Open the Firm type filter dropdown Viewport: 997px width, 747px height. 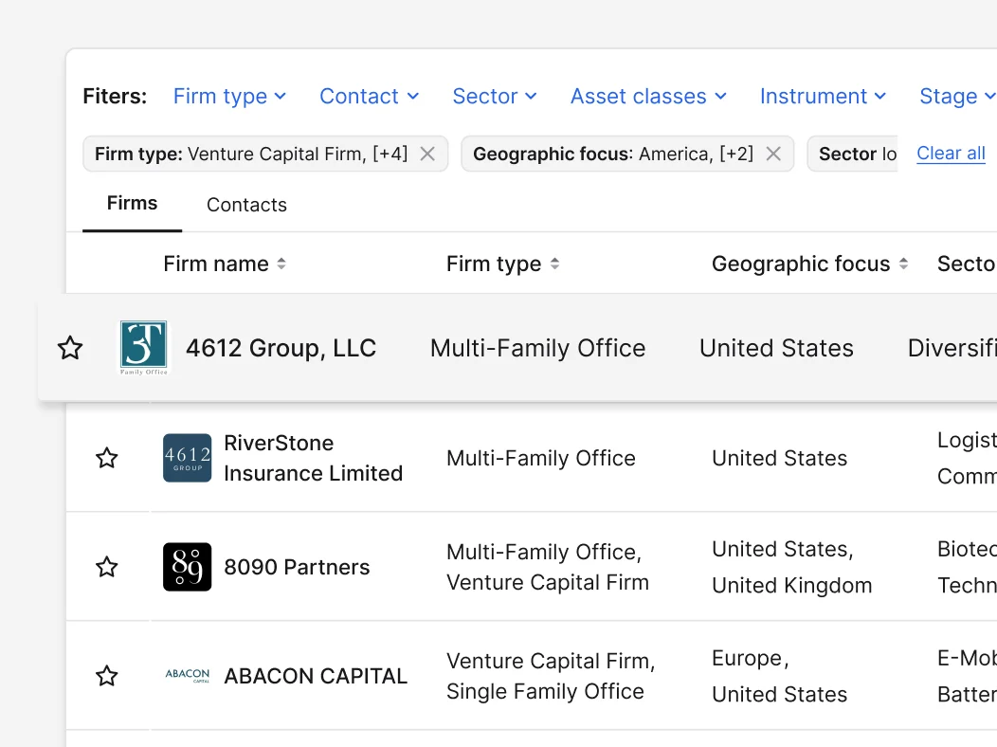[x=229, y=96]
